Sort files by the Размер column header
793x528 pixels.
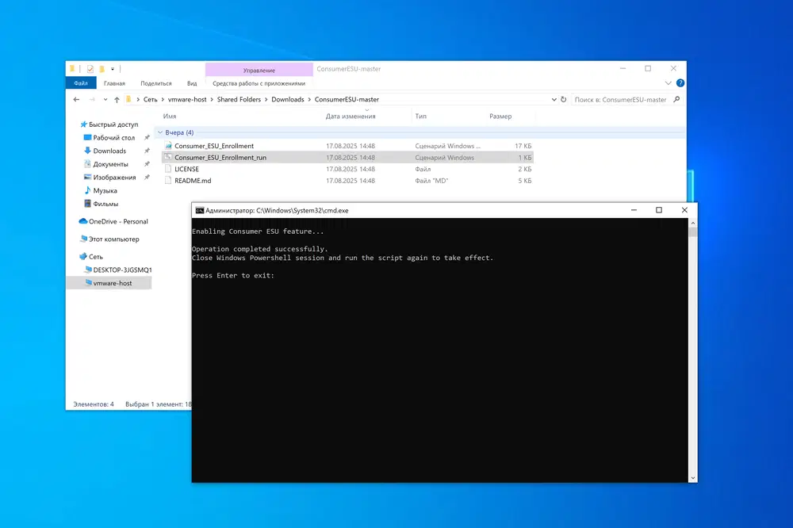click(500, 117)
